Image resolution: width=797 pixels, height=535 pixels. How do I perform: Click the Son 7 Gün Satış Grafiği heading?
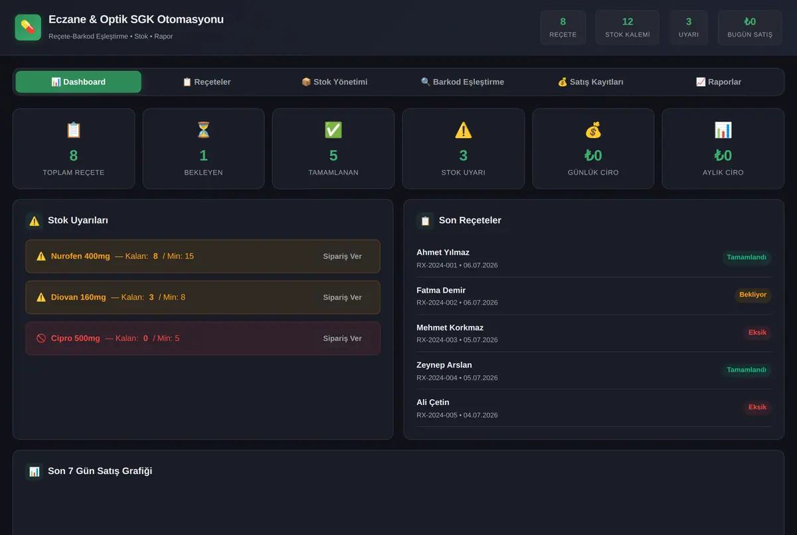[100, 471]
